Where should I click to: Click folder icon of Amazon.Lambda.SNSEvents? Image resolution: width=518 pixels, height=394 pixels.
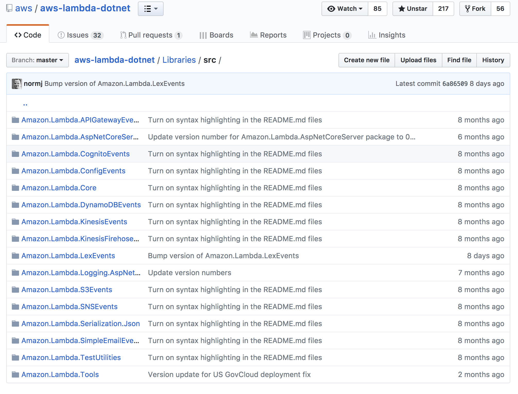tap(15, 307)
